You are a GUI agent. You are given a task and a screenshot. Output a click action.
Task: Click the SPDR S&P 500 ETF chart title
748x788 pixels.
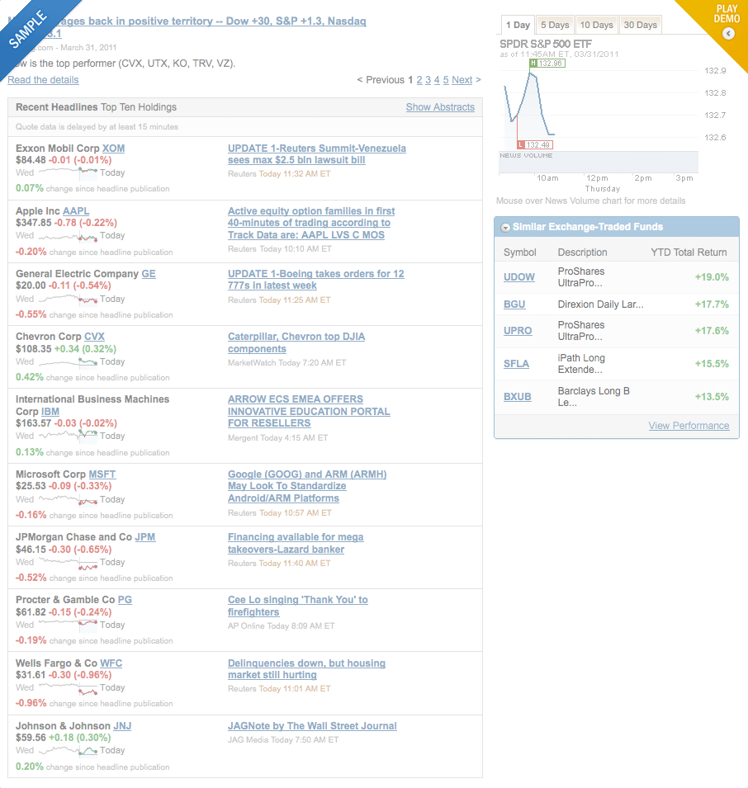[x=546, y=44]
